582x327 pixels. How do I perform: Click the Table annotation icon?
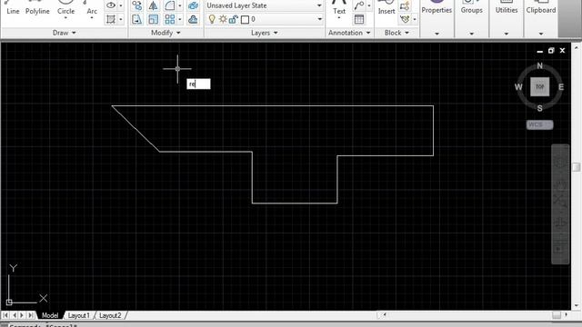click(359, 19)
